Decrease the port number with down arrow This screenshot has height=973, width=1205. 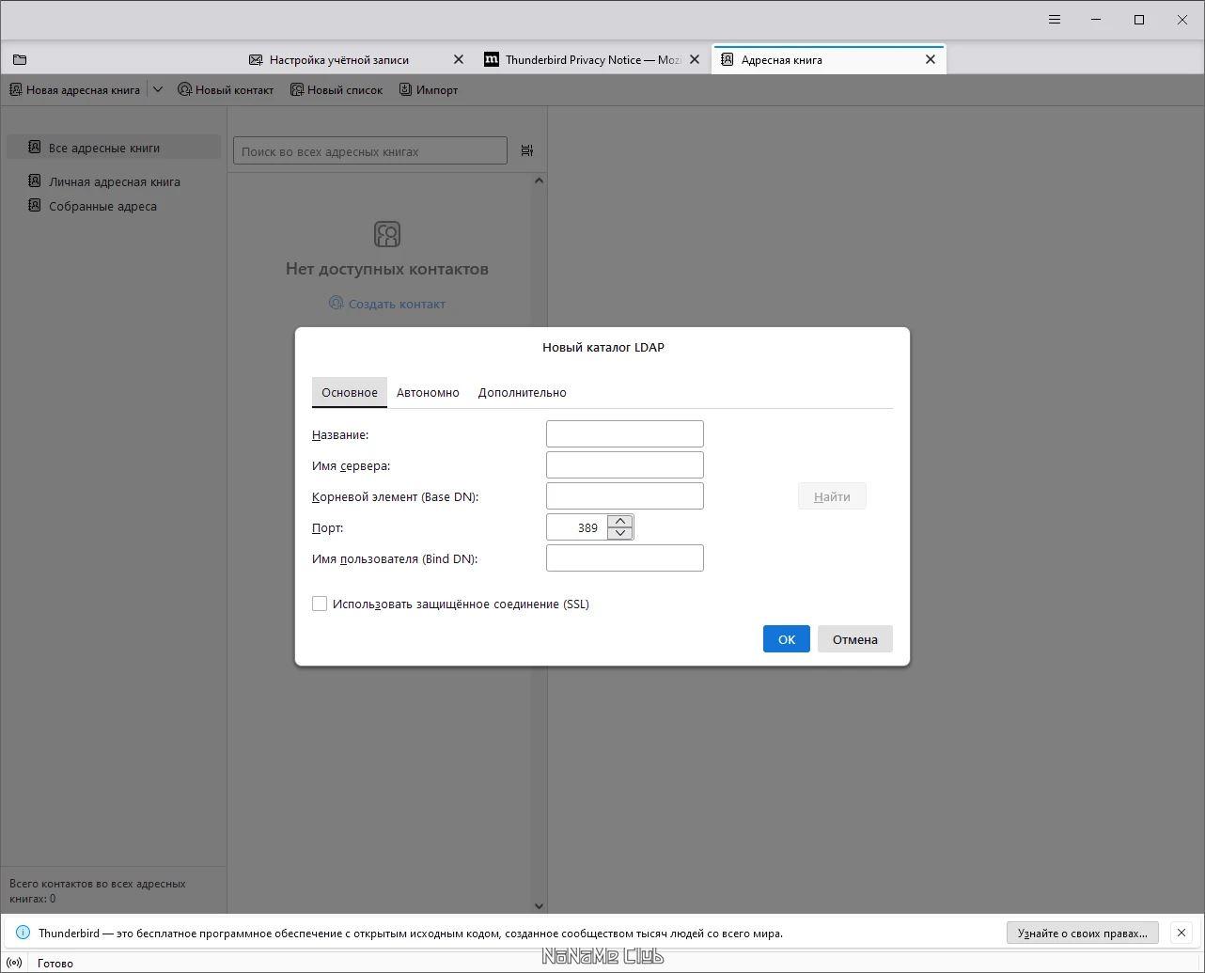pos(619,533)
